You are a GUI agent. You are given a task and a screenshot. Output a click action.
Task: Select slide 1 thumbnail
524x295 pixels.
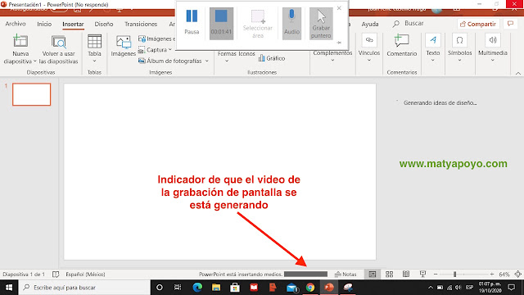pyautogui.click(x=31, y=94)
